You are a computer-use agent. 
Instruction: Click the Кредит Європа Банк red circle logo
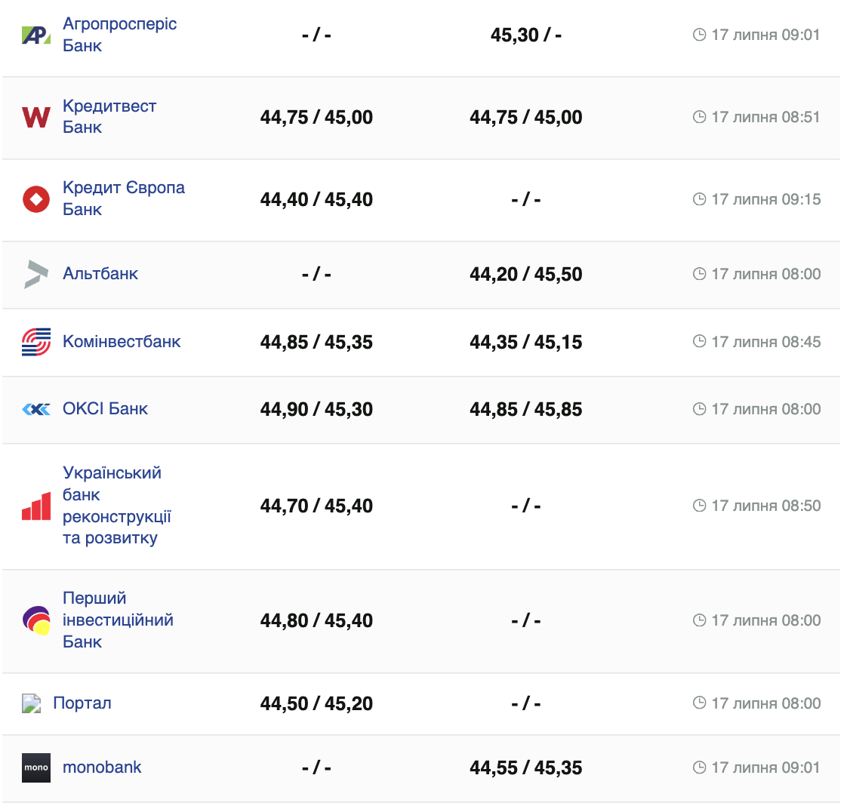pos(35,199)
